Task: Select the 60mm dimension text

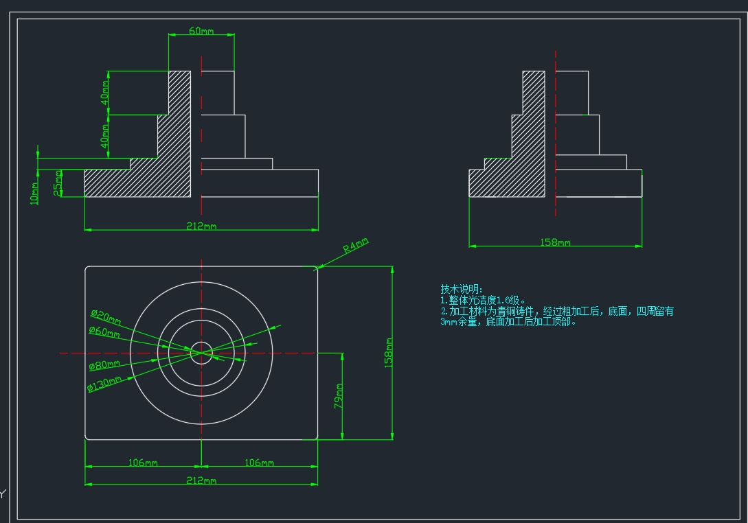Action: pyautogui.click(x=201, y=30)
